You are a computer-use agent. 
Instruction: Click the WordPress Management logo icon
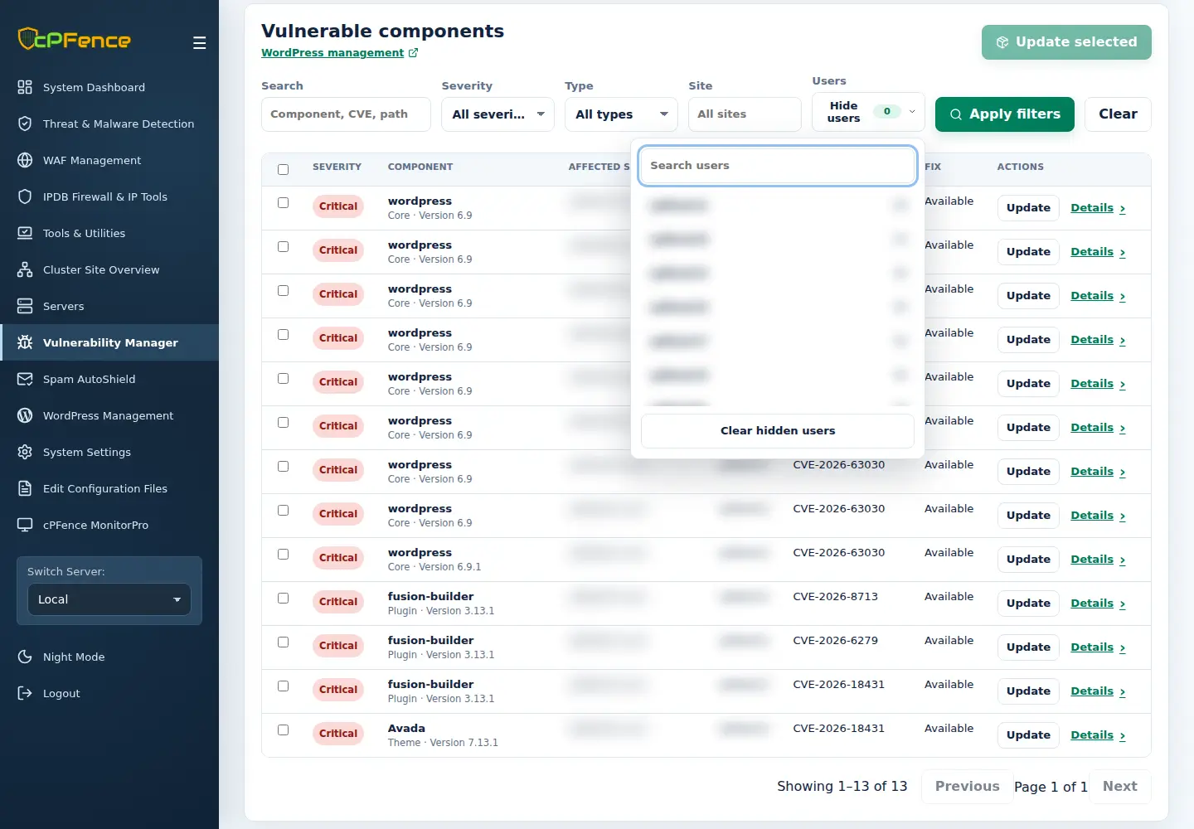tap(25, 415)
